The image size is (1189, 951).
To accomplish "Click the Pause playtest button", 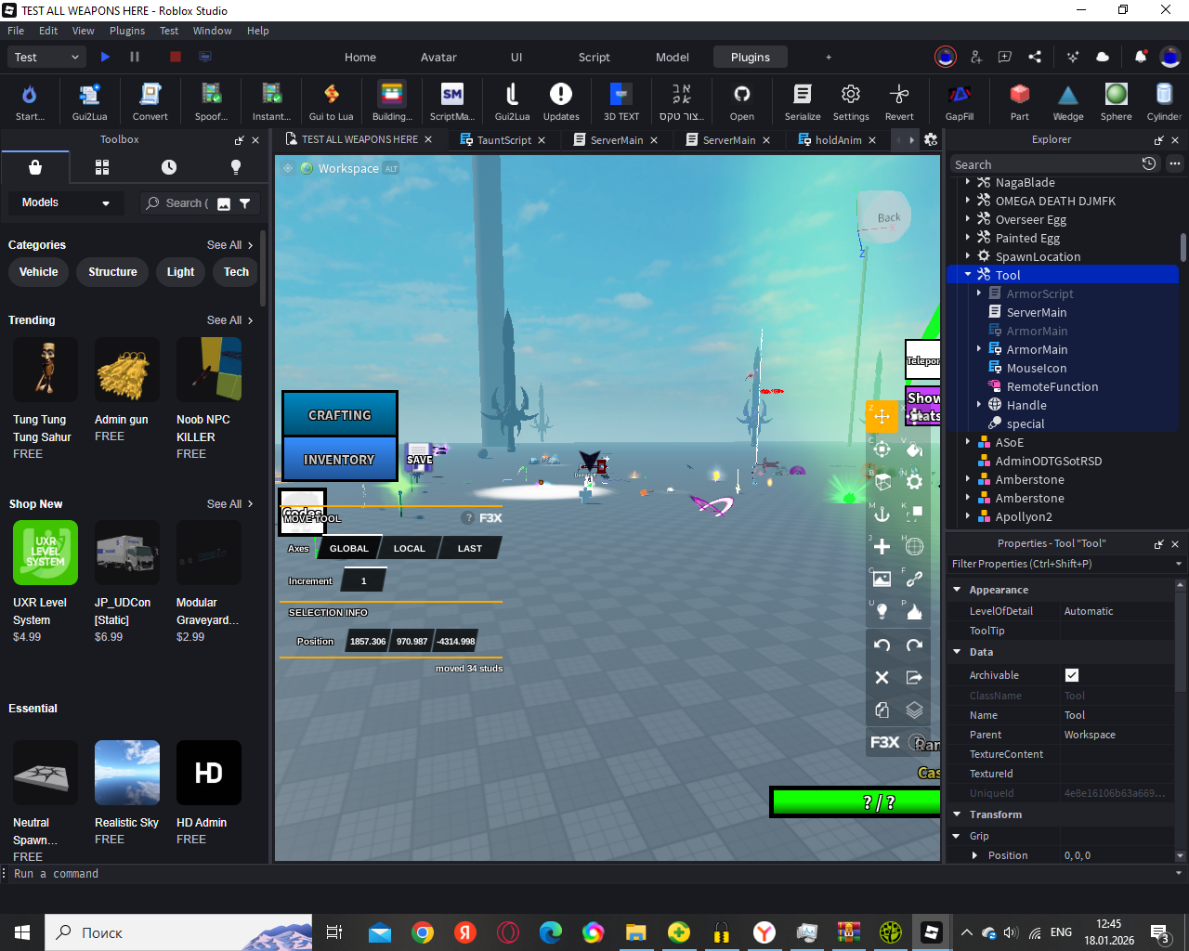I will click(x=135, y=57).
